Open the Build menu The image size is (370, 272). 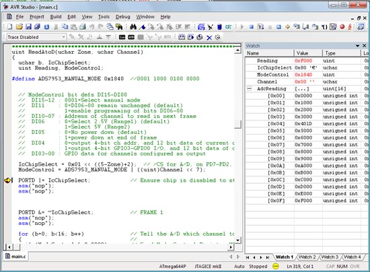point(56,17)
